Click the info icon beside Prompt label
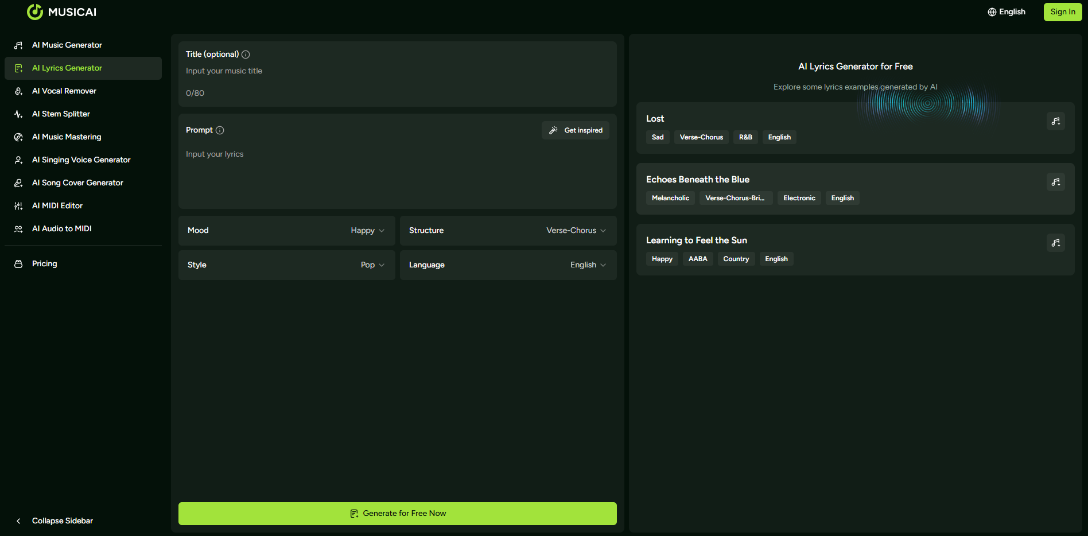The height and width of the screenshot is (536, 1088). coord(220,130)
